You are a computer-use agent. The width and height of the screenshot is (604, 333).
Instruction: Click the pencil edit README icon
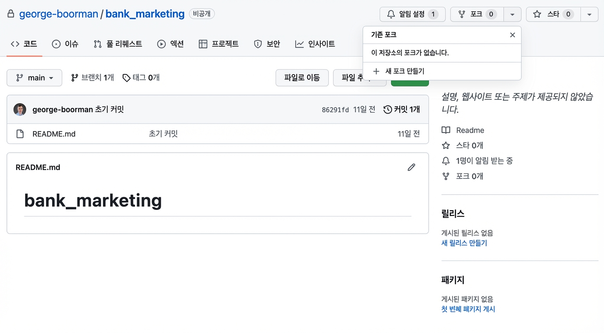411,167
